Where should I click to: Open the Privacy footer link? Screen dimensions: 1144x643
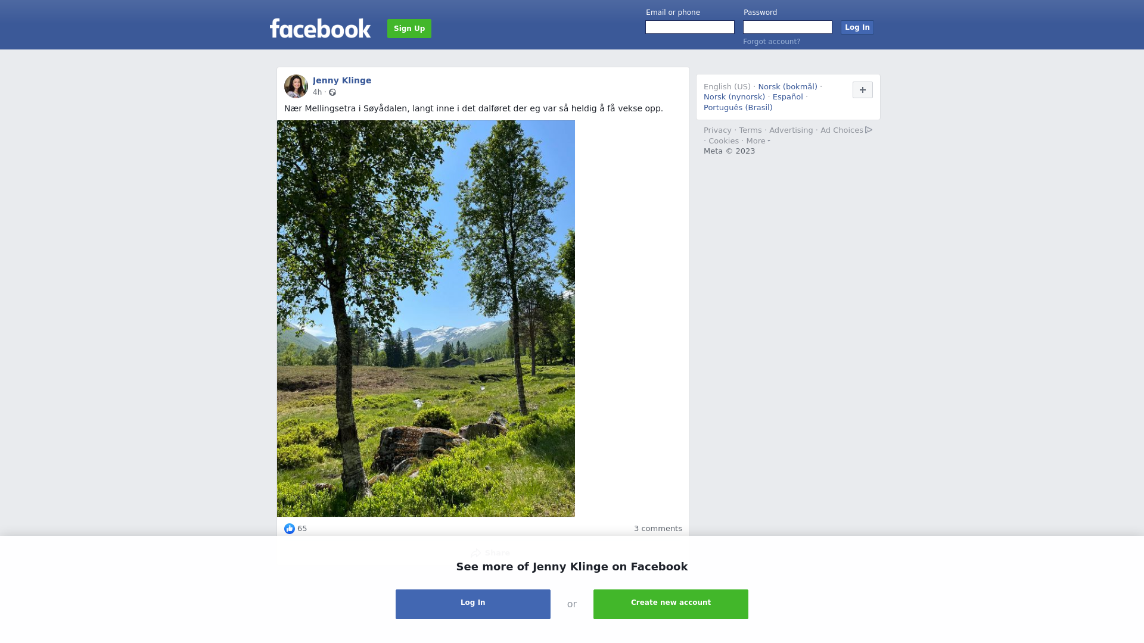717,130
